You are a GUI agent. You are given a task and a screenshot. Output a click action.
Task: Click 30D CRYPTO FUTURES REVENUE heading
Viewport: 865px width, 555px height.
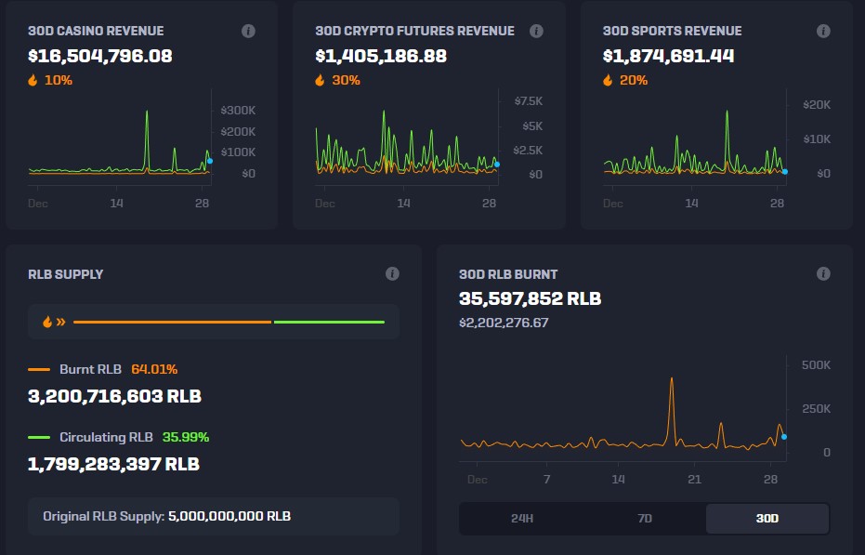[414, 31]
